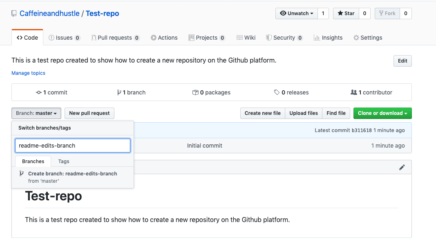Click Find file button
Viewport: 436px width, 249px height.
(x=336, y=113)
